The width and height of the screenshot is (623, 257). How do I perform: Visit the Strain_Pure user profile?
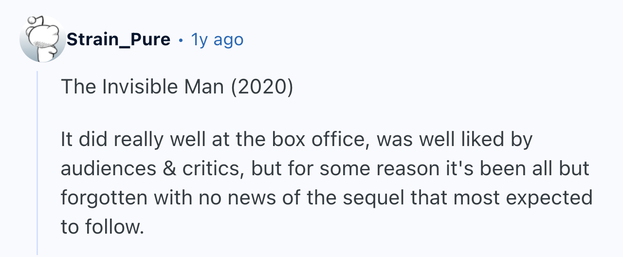click(118, 39)
